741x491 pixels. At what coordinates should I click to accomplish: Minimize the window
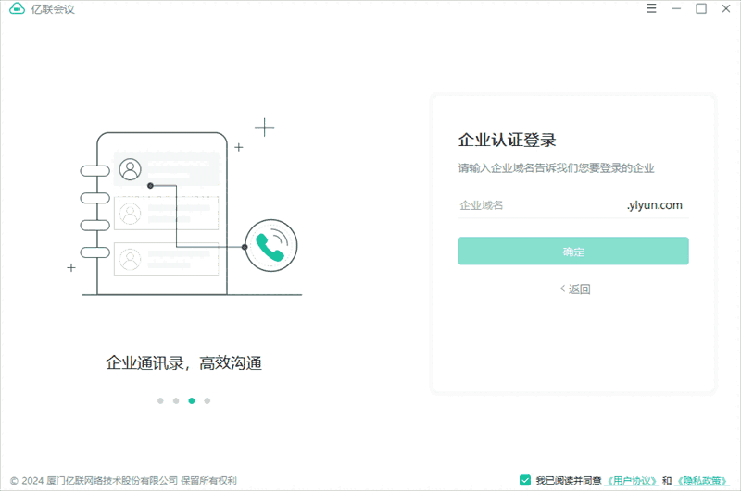(676, 8)
